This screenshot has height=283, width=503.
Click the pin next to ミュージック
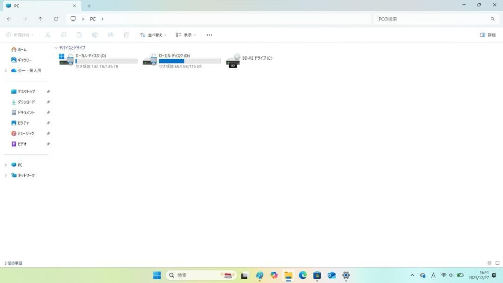[x=48, y=133]
